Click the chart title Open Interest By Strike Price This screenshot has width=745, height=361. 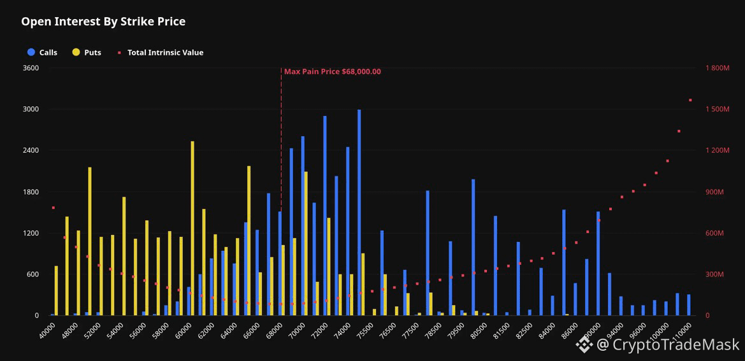[x=103, y=22]
